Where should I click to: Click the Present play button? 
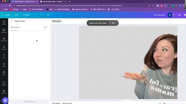point(185,15)
